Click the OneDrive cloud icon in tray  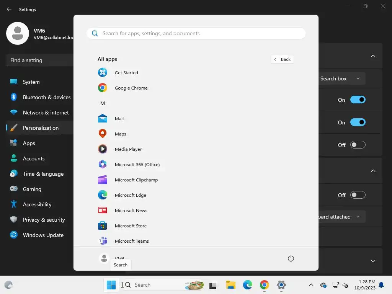[x=323, y=285]
